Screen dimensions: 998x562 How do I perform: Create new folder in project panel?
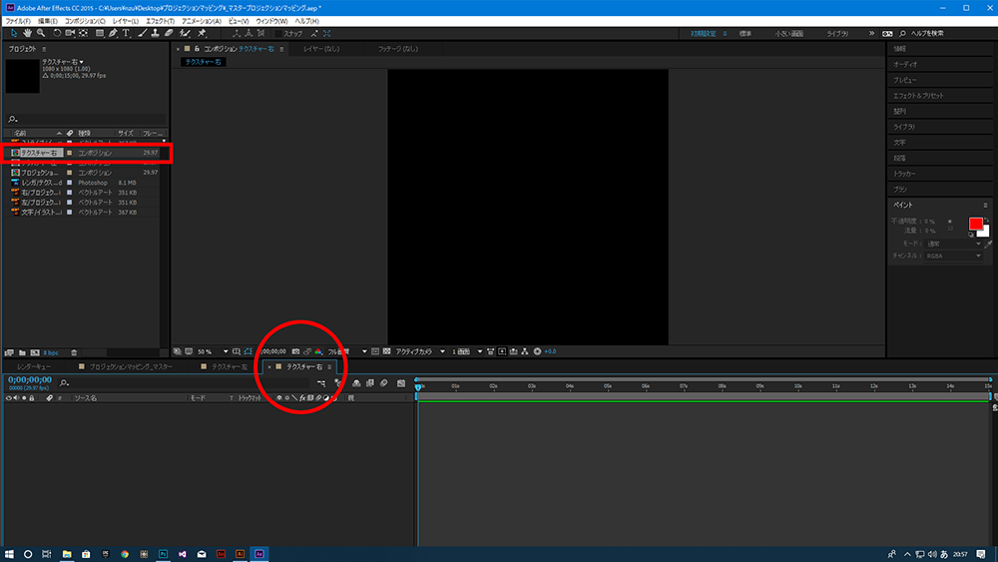22,352
